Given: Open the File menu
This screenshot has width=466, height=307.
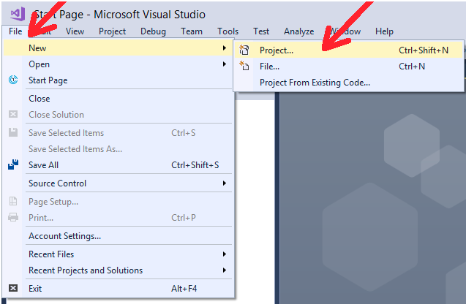Looking at the screenshot, I should pyautogui.click(x=15, y=31).
